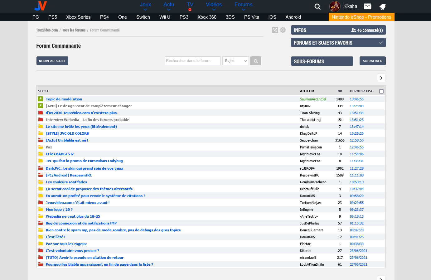The height and width of the screenshot is (280, 431).
Task: Click the NOUVEAU SUJET button
Action: click(x=52, y=61)
